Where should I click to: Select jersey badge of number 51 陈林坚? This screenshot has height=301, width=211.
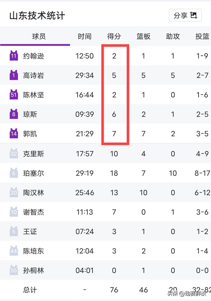13,94
